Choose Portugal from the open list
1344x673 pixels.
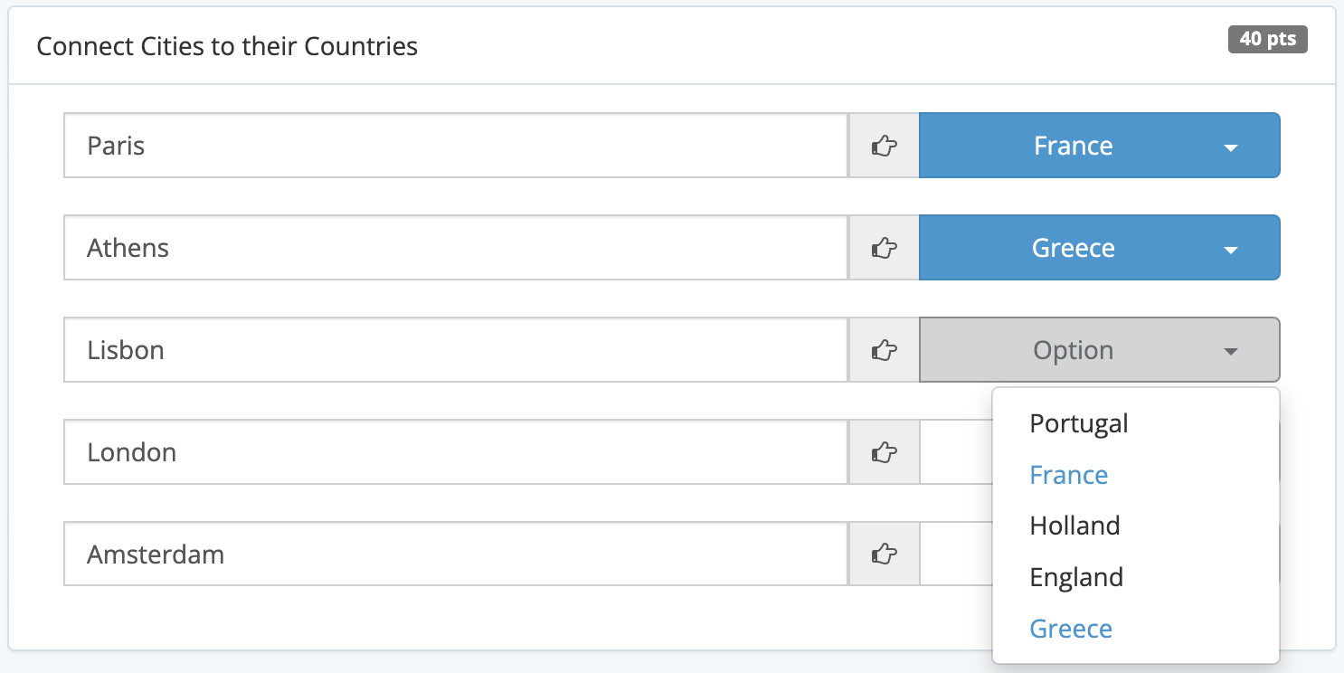tap(1079, 423)
